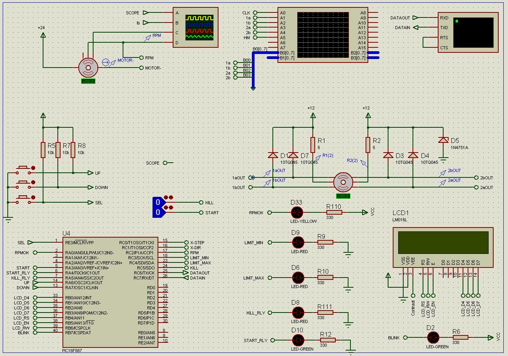Click the 1aOUT probe arrow
Viewport: 508px width, 356px height.
268,174
